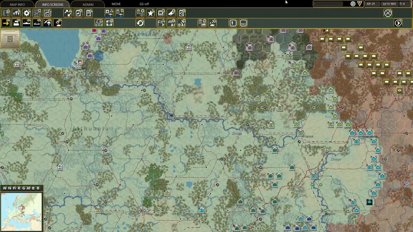Open the event log document icon

(x=78, y=13)
